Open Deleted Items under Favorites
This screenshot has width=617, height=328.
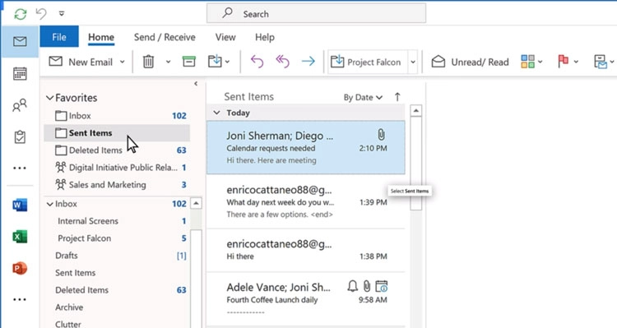(x=117, y=150)
